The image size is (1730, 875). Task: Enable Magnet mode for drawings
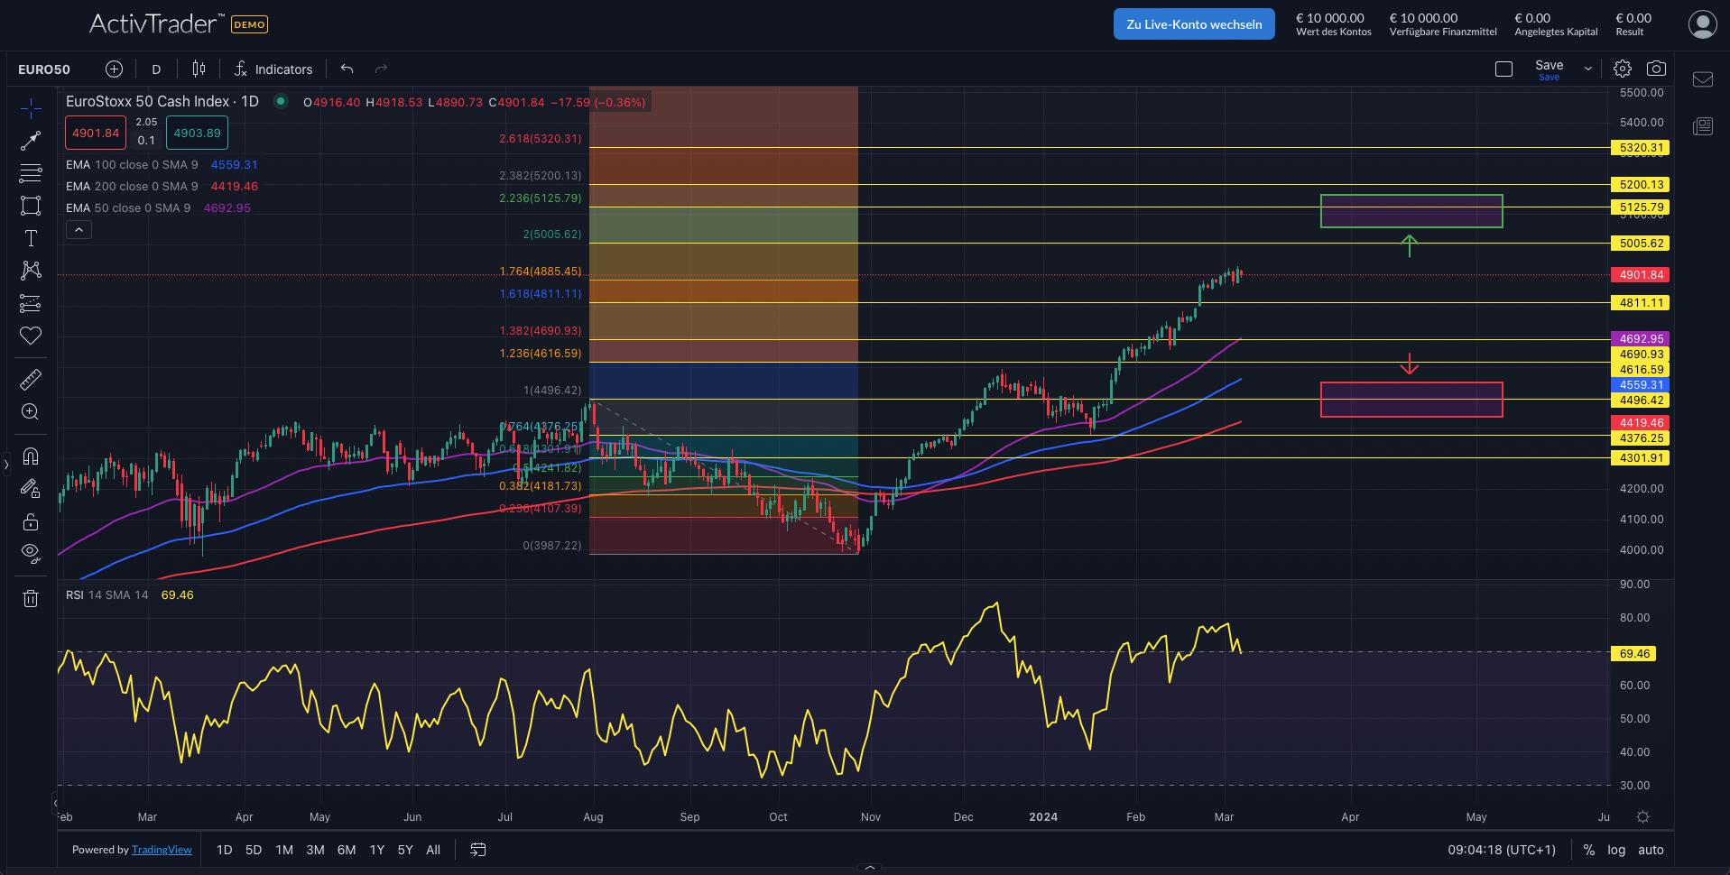(31, 456)
